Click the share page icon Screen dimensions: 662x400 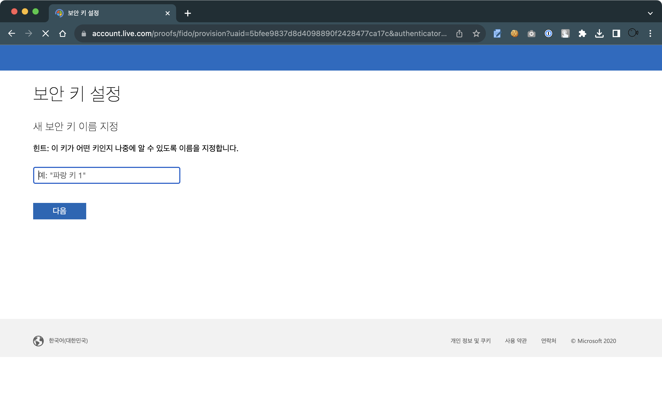459,33
